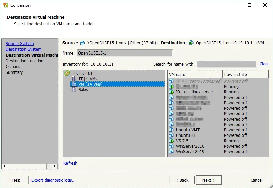Screen dimensions: 273x188
Task: Select the WinServer2016 row in VM list
Action: 190,146
